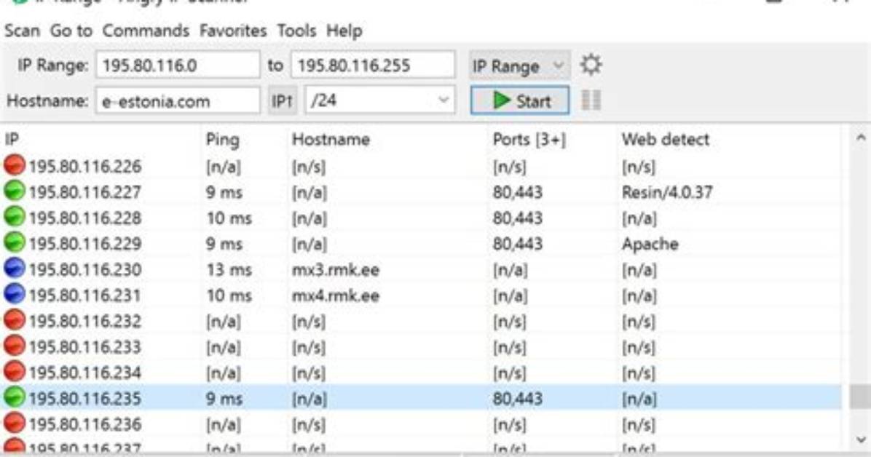871x457 pixels.
Task: Click the Hostname field e-estonia.com
Action: (x=178, y=101)
